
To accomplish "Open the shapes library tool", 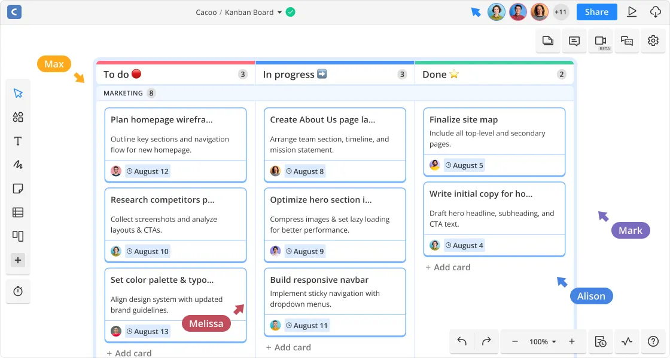I will pos(18,117).
